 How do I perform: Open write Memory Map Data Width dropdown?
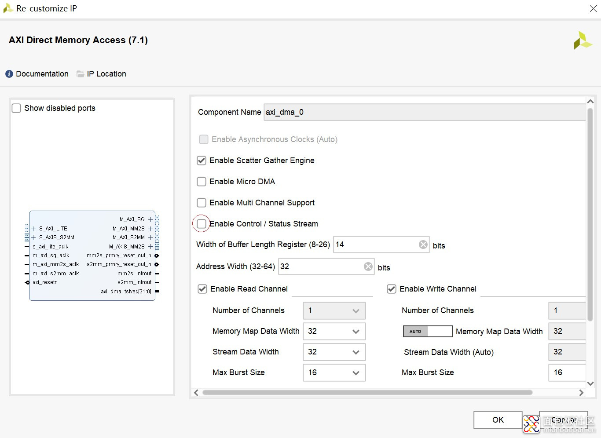click(x=567, y=331)
